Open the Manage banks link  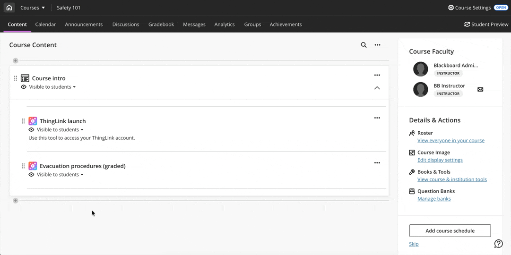[434, 199]
